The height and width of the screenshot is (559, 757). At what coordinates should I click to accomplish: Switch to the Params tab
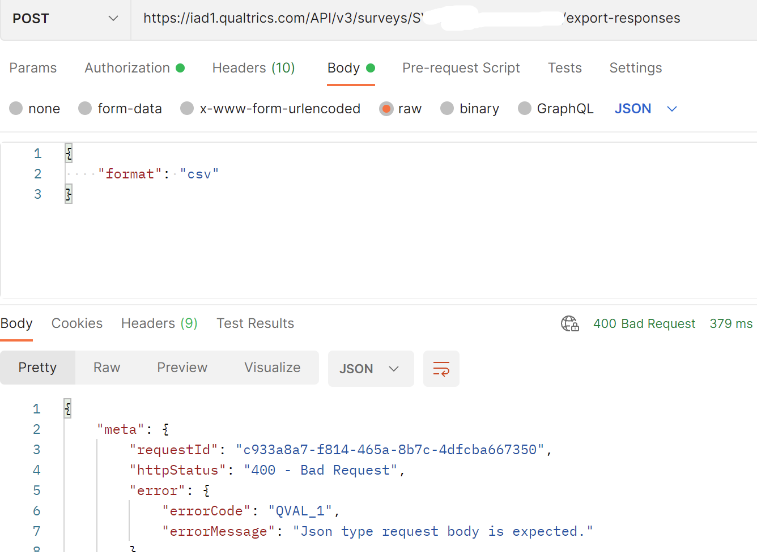point(33,68)
